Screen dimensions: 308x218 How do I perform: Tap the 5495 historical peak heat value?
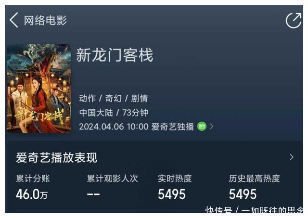click(243, 194)
